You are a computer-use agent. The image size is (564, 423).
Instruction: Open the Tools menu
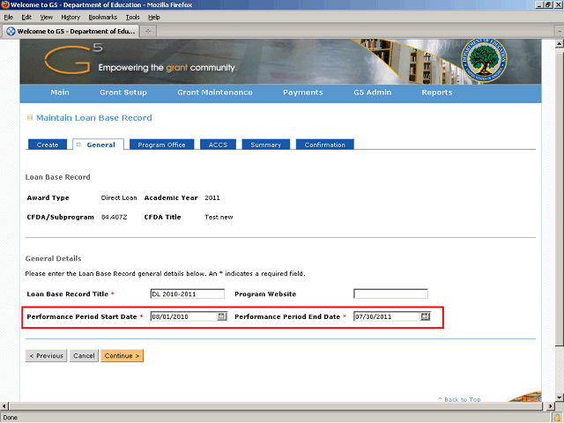132,18
